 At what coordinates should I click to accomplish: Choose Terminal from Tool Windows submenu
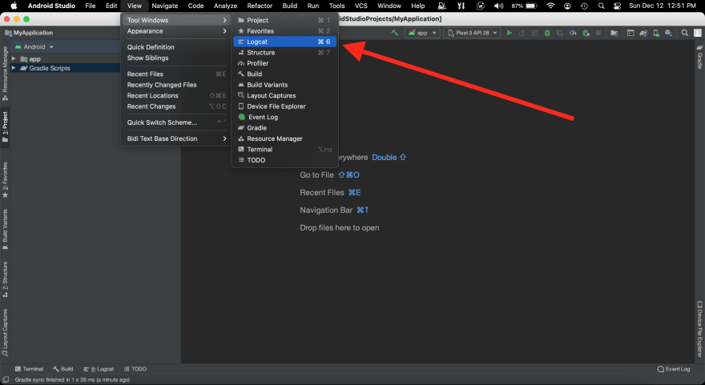(x=284, y=150)
